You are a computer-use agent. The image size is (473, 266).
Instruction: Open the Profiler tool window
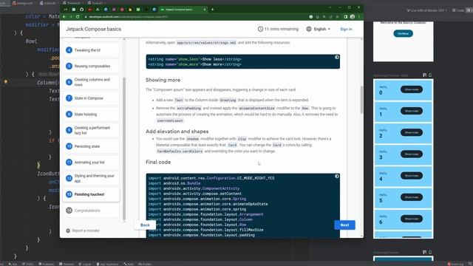[145, 264]
